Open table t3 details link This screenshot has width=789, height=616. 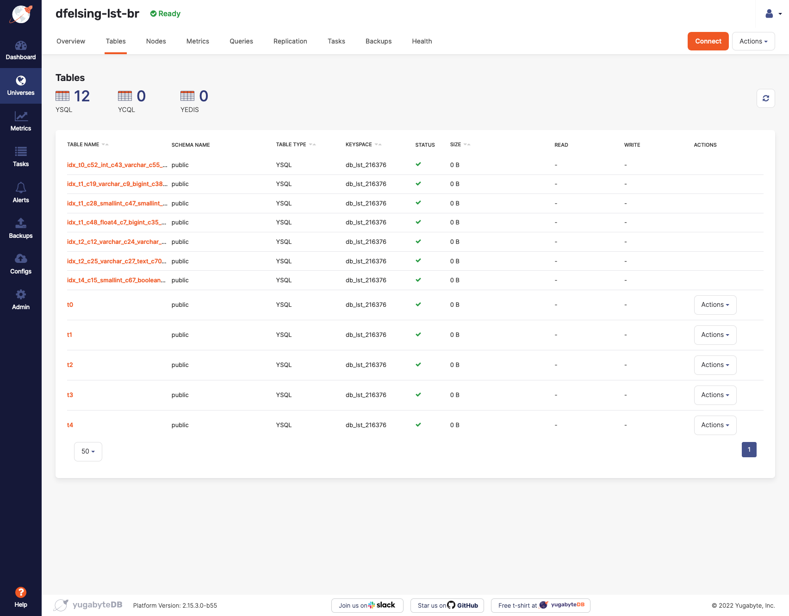tap(70, 395)
